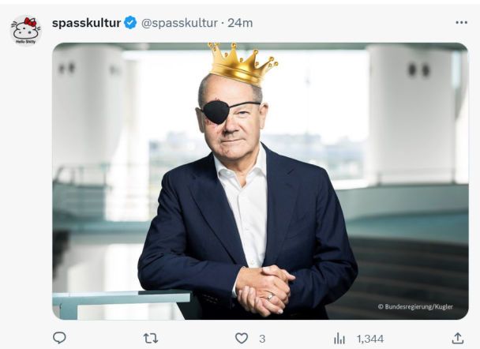480x349 pixels.
Task: Click the bold spasskultur display name
Action: click(x=86, y=23)
